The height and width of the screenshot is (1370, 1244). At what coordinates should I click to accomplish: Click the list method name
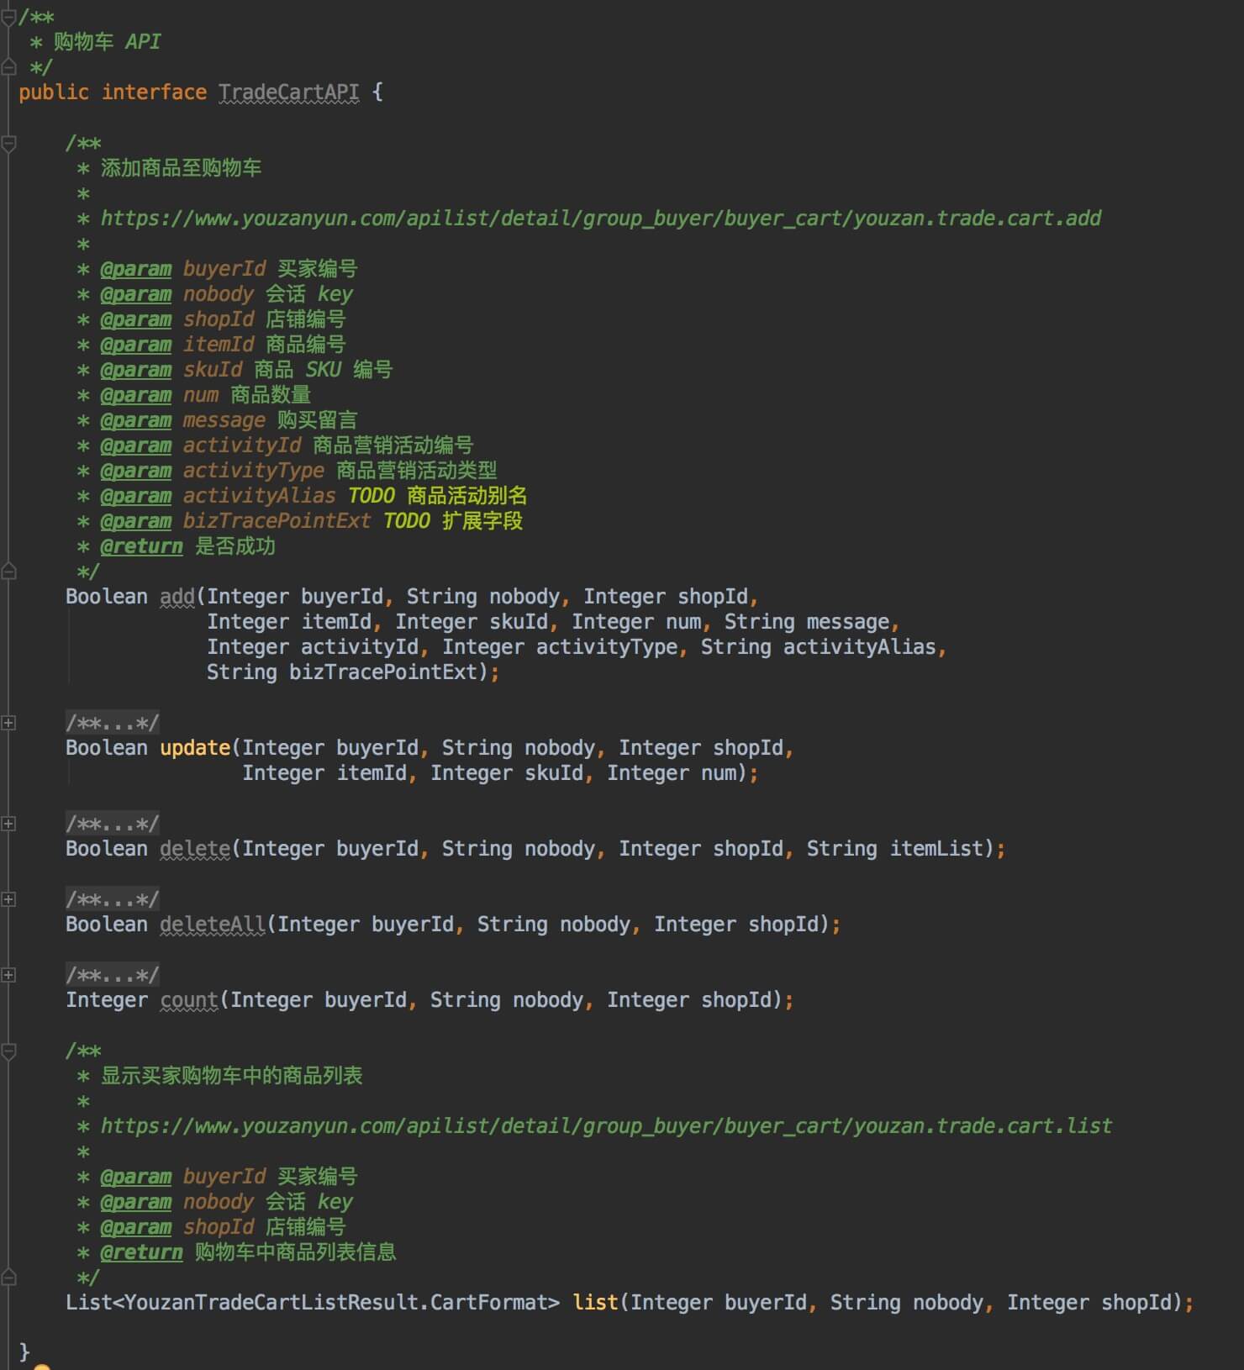pos(595,1303)
